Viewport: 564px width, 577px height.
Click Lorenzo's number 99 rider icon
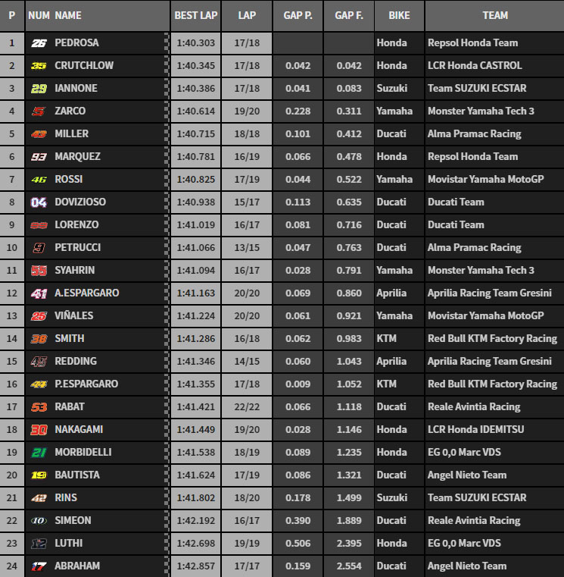pos(39,225)
